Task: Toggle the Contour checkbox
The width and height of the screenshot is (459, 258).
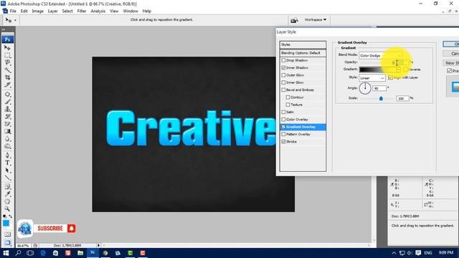Action: 288,97
